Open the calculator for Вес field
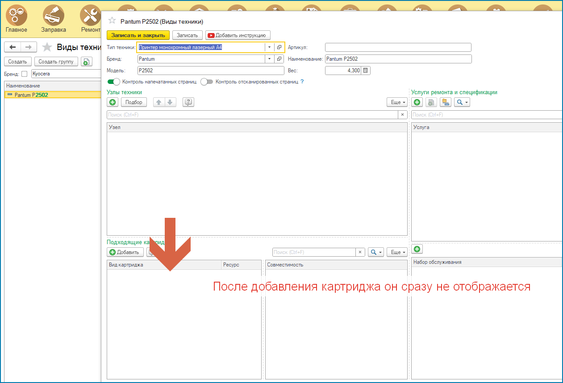The height and width of the screenshot is (383, 563). (365, 71)
